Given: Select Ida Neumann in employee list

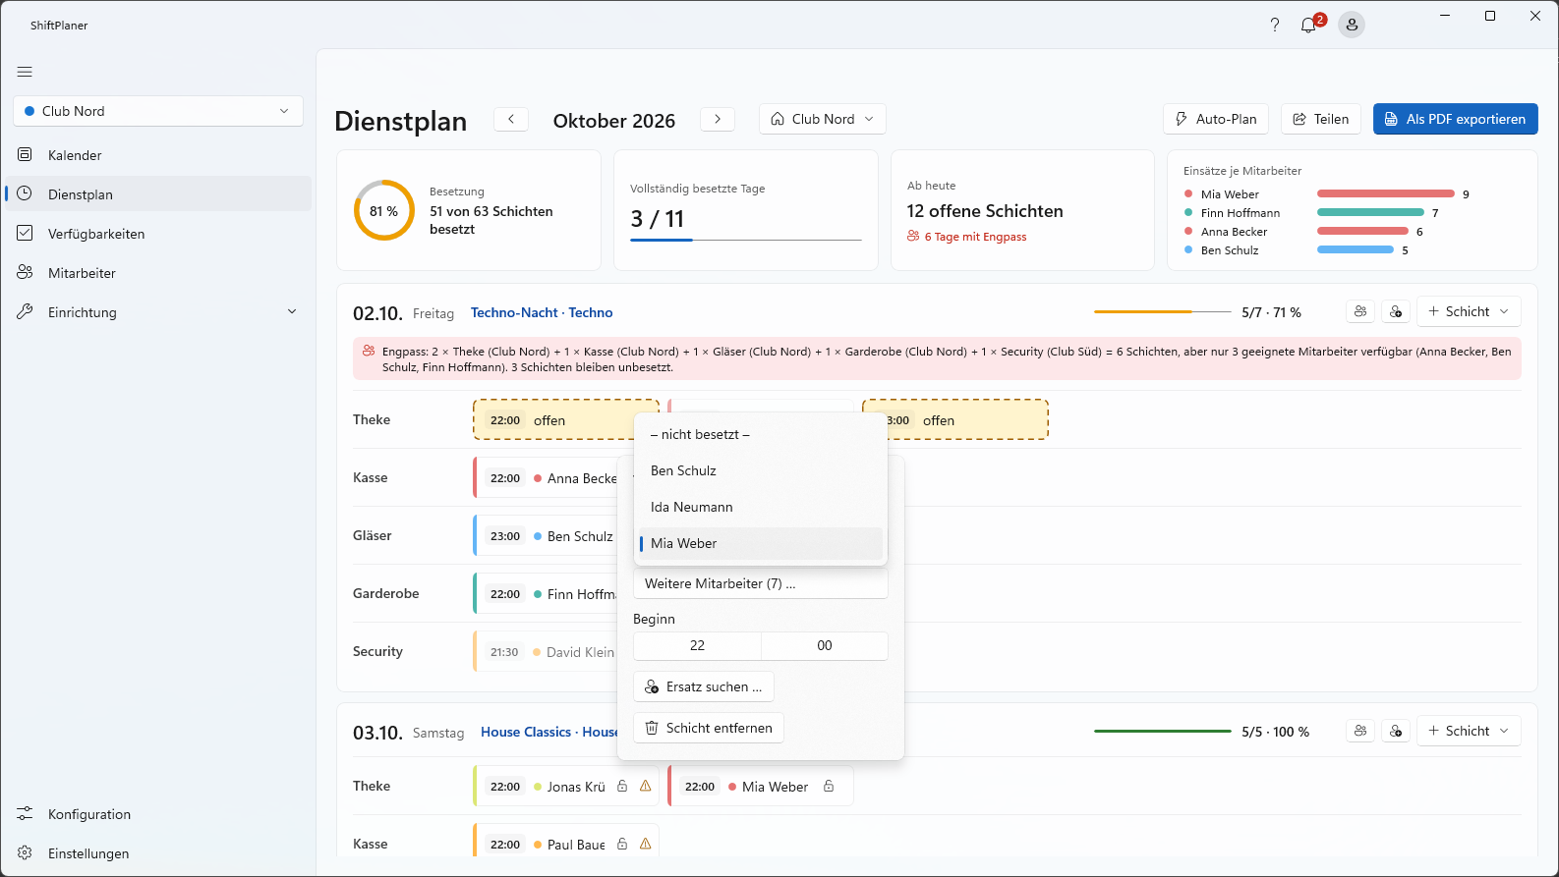Looking at the screenshot, I should tap(761, 507).
